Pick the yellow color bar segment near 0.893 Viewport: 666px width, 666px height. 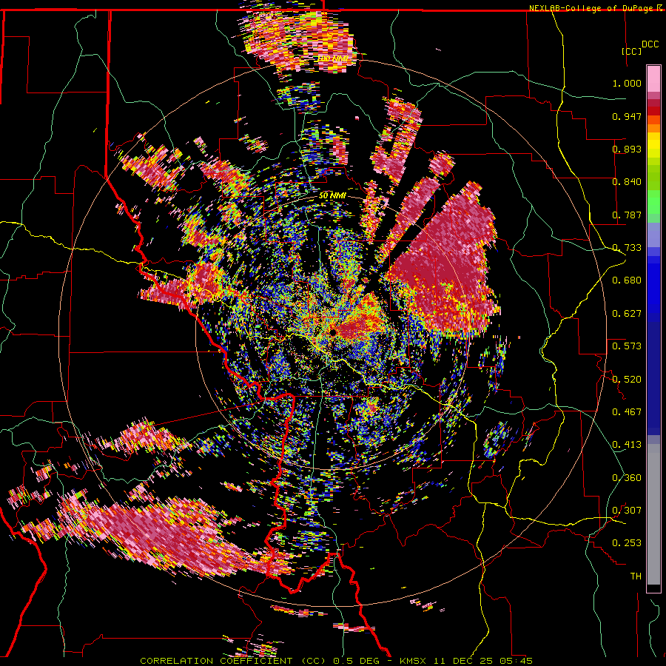[x=653, y=146]
